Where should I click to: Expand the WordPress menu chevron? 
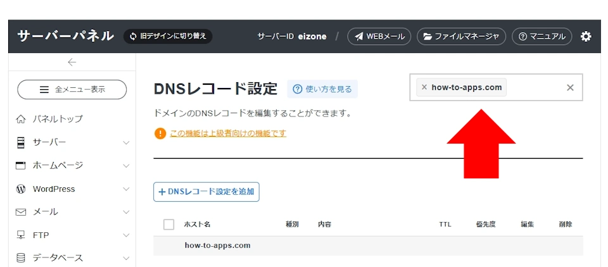[126, 189]
